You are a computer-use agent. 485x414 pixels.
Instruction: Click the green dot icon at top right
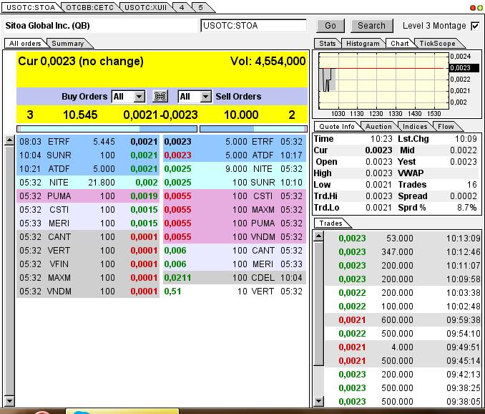click(479, 7)
